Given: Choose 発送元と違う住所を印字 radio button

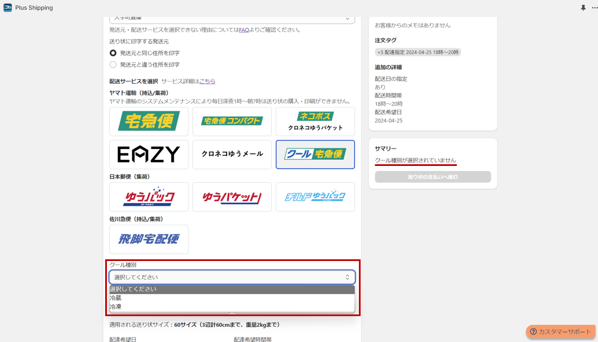Looking at the screenshot, I should point(113,65).
